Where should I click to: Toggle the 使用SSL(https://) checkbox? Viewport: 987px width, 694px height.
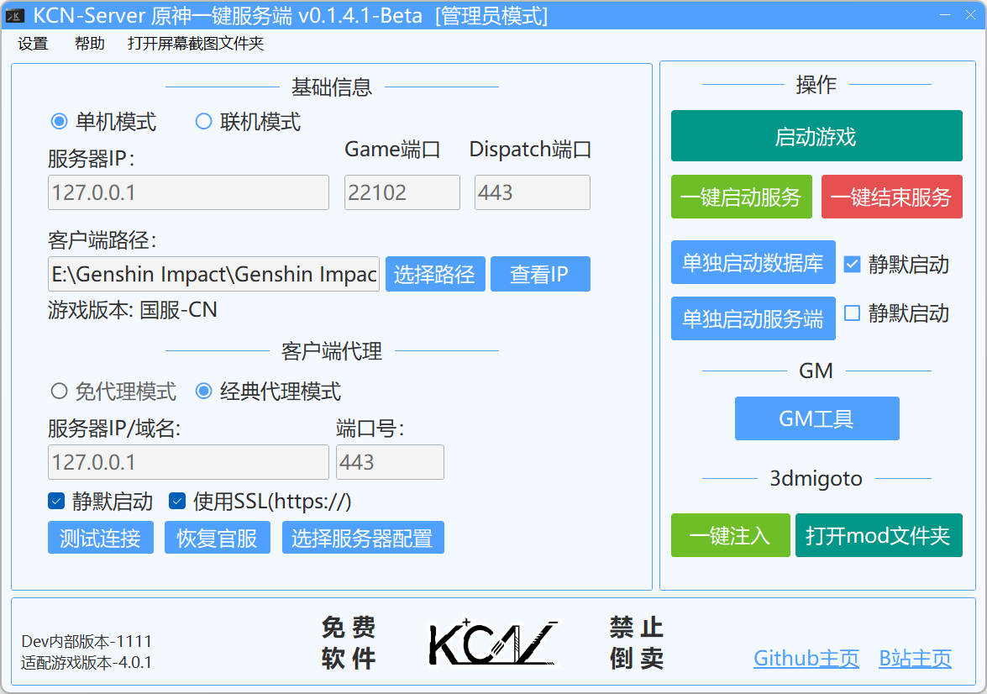click(x=177, y=502)
